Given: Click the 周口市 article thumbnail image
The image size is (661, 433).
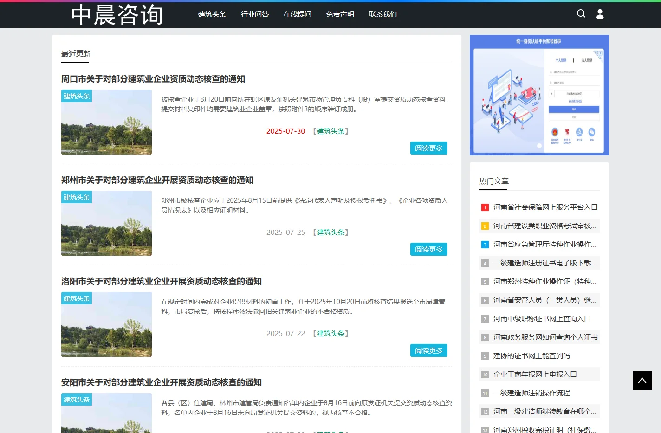Looking at the screenshot, I should click(x=106, y=122).
